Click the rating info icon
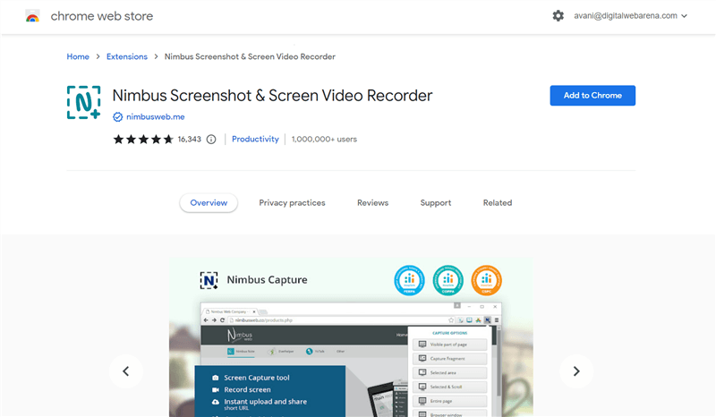The width and height of the screenshot is (716, 417). pyautogui.click(x=211, y=140)
